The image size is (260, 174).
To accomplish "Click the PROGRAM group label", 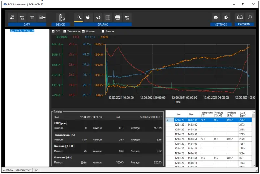I will click(x=244, y=24).
